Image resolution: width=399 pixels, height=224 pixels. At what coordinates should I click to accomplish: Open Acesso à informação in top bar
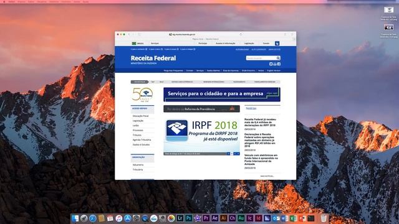226,44
